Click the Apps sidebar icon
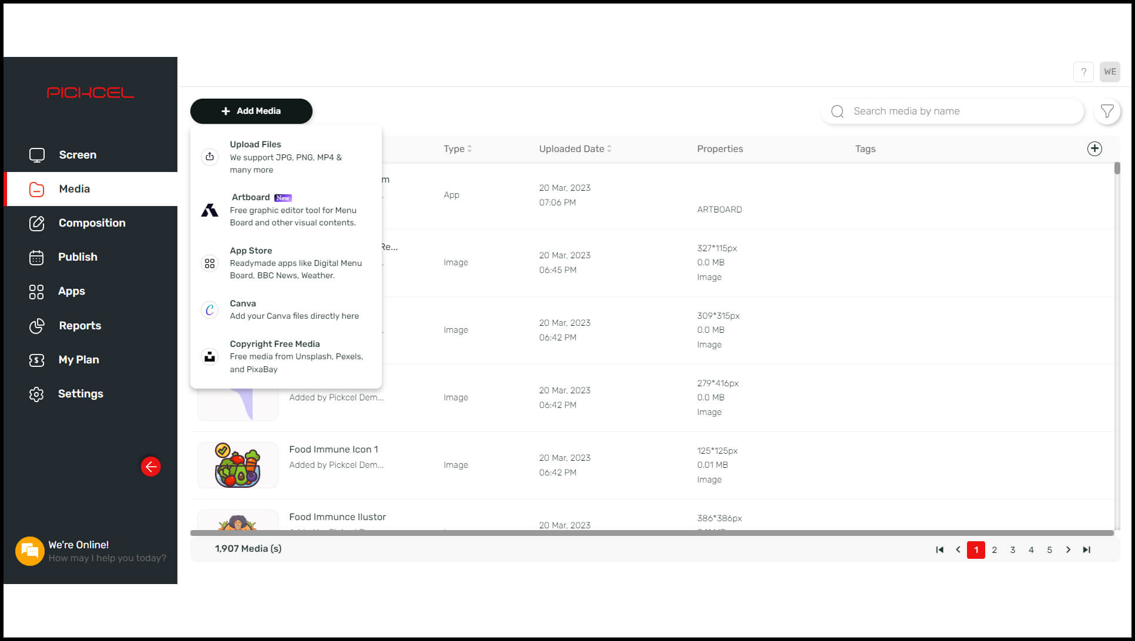The width and height of the screenshot is (1135, 641). tap(36, 291)
